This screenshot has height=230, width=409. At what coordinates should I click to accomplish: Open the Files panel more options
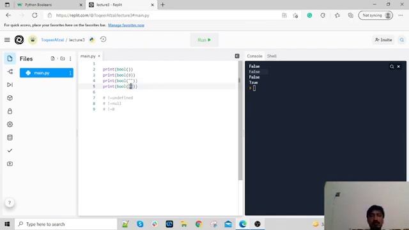click(70, 59)
